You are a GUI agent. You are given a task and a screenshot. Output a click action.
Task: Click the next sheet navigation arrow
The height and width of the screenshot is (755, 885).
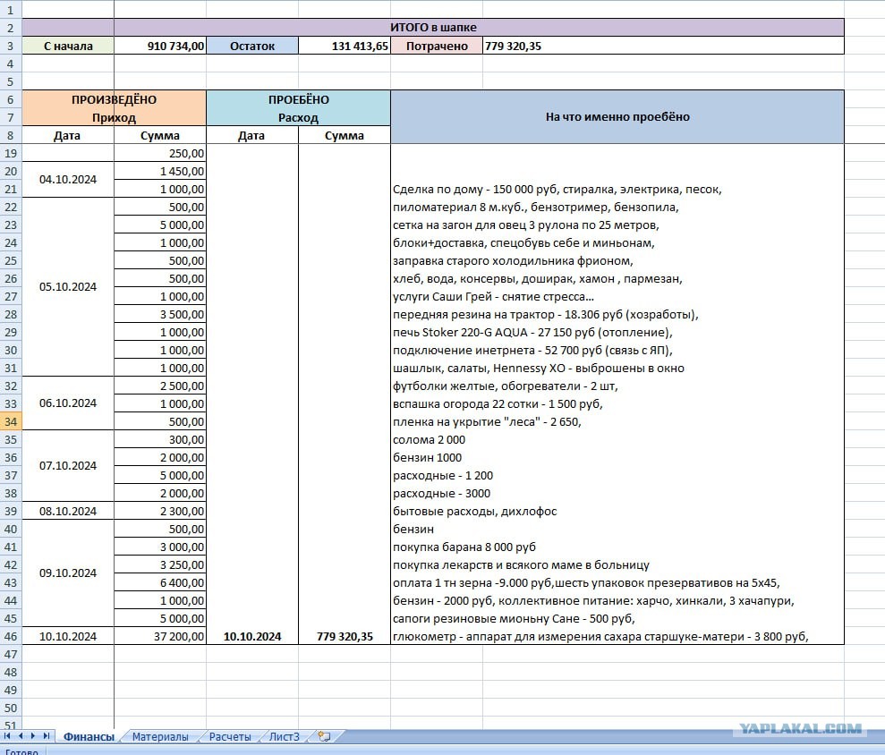click(x=33, y=736)
